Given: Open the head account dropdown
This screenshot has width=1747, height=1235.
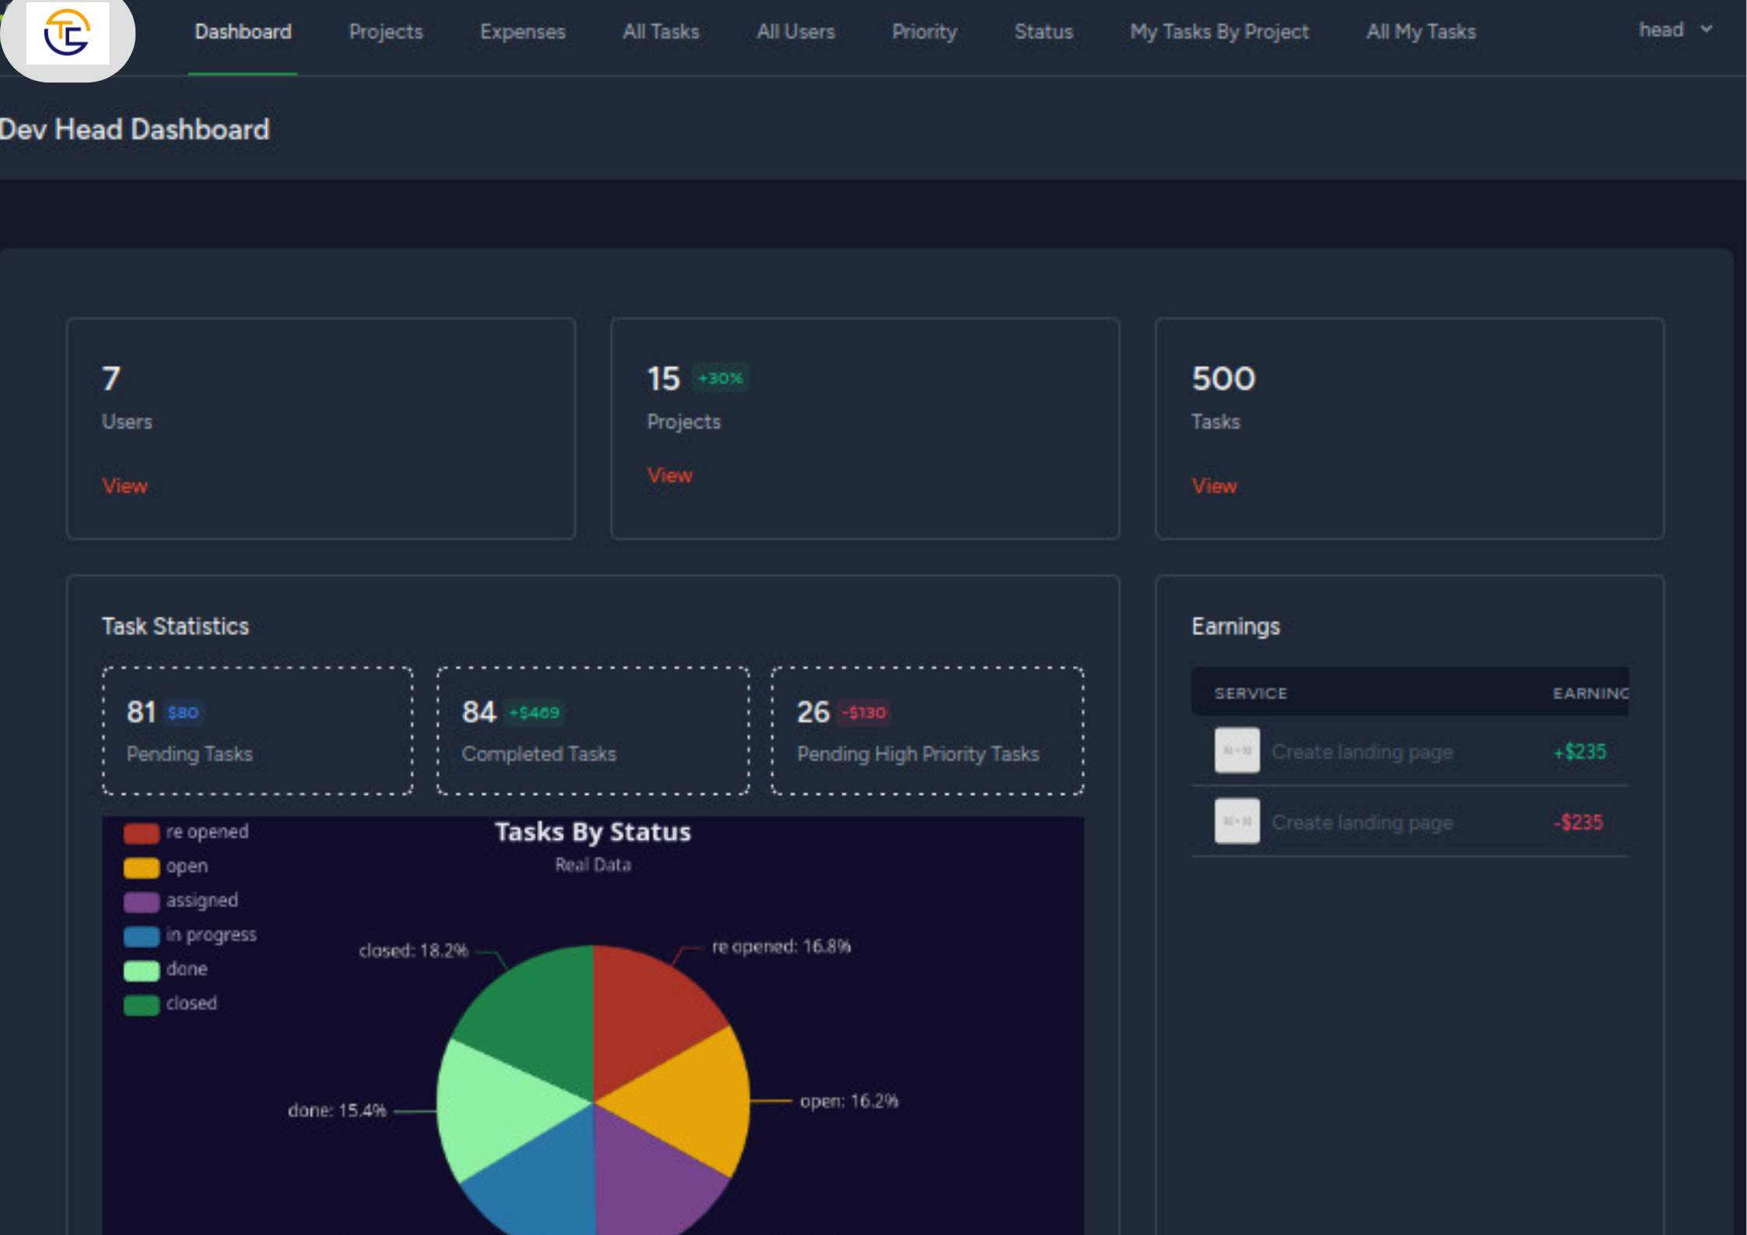Looking at the screenshot, I should click(x=1675, y=30).
